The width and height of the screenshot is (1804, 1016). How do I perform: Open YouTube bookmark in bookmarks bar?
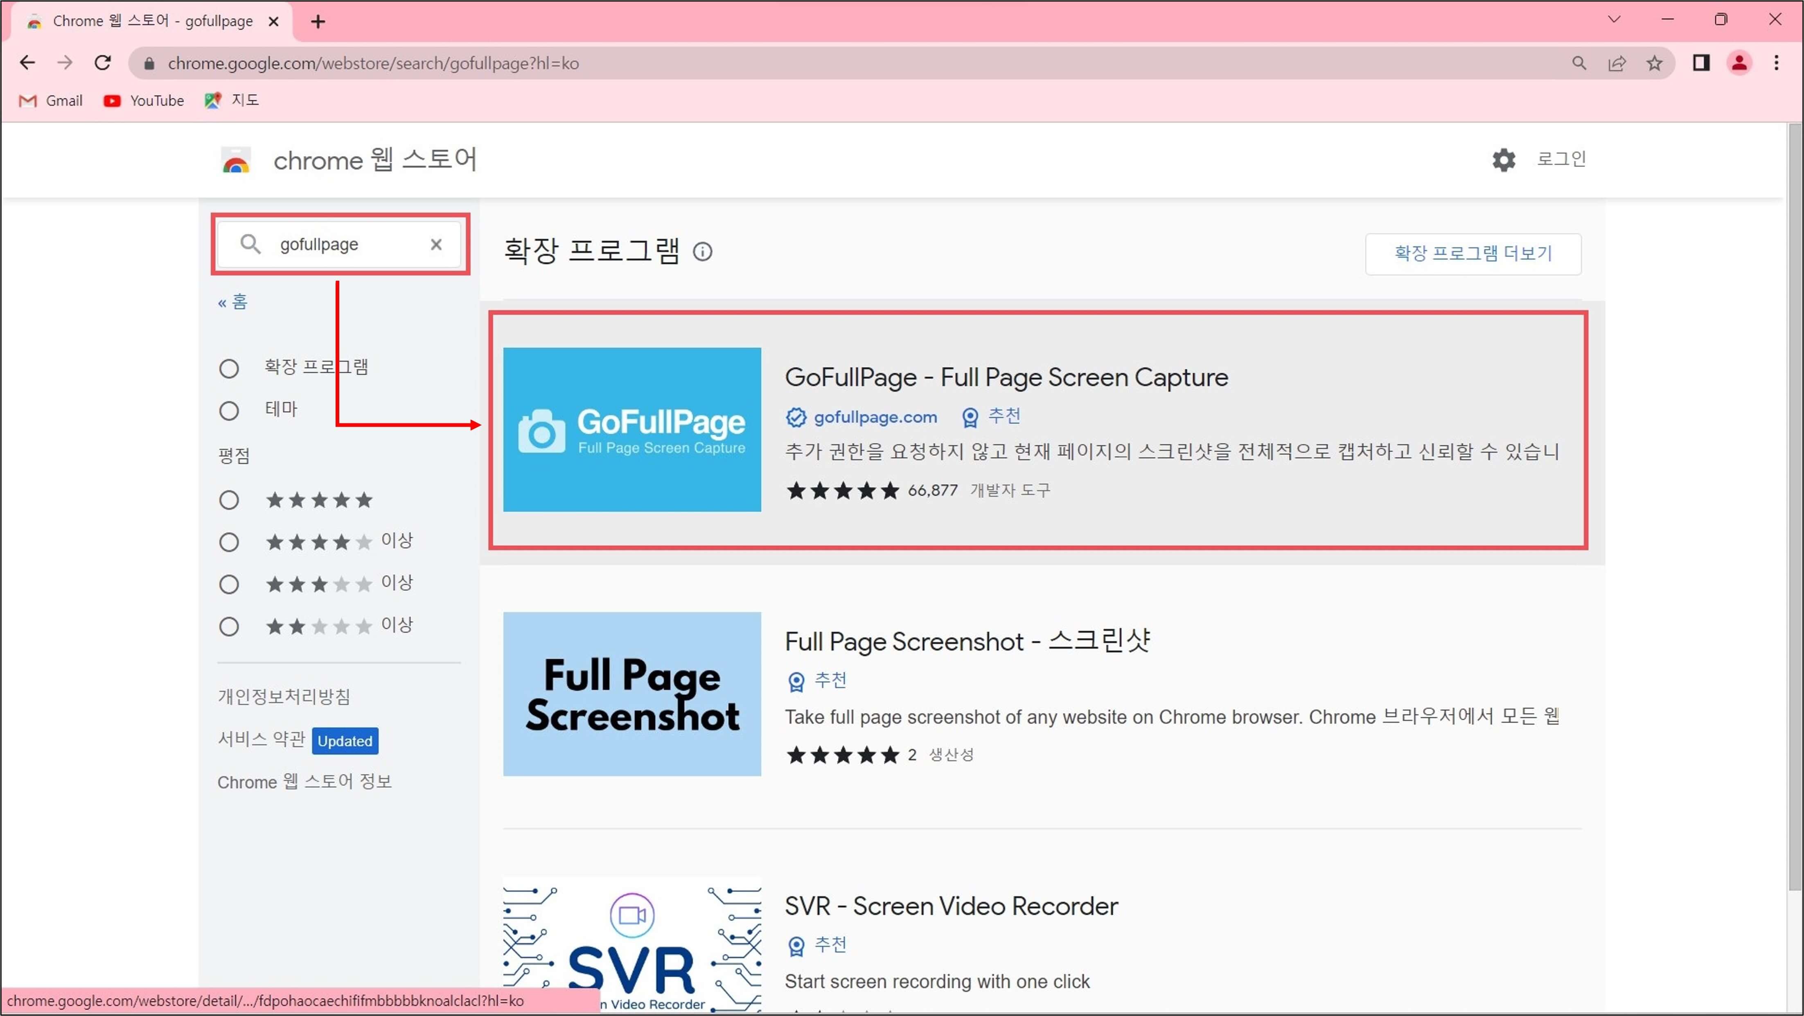[x=144, y=101]
